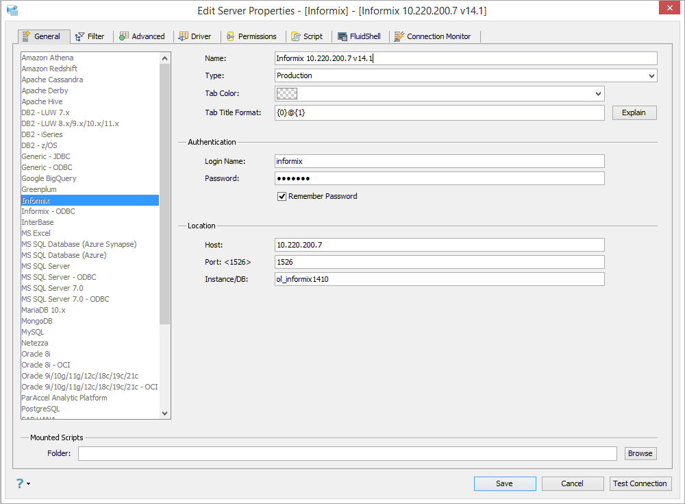Click the Host input field

pyautogui.click(x=440, y=245)
